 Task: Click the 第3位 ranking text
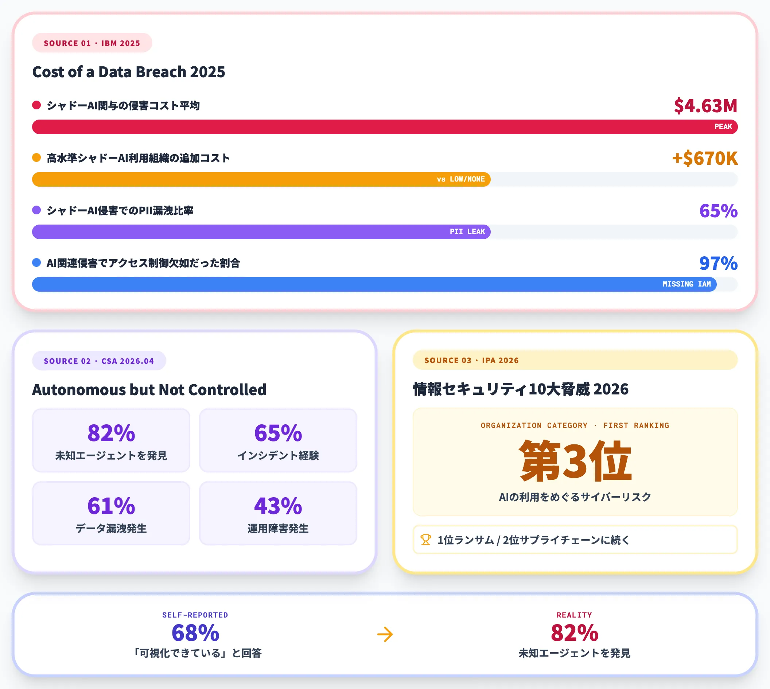(575, 461)
